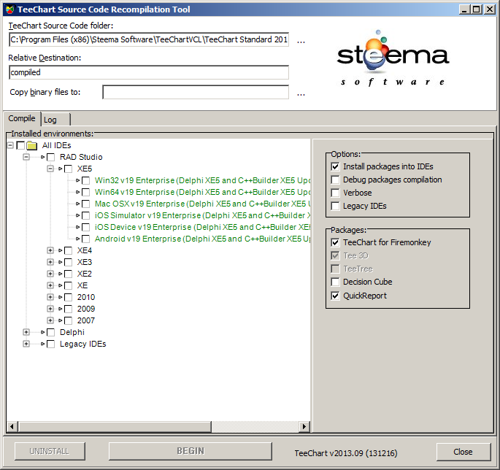Check the Legacy IDEs tree checkbox
This screenshot has width=500, height=470.
coord(50,344)
